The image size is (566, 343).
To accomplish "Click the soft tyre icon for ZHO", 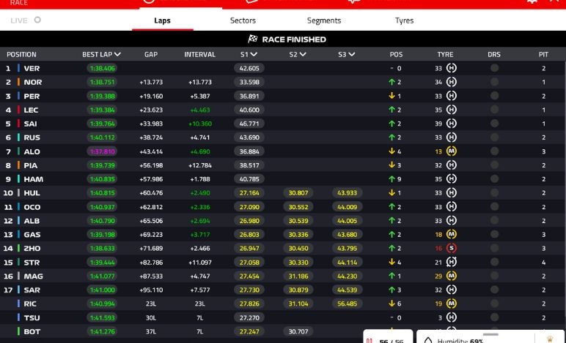I will [451, 249].
